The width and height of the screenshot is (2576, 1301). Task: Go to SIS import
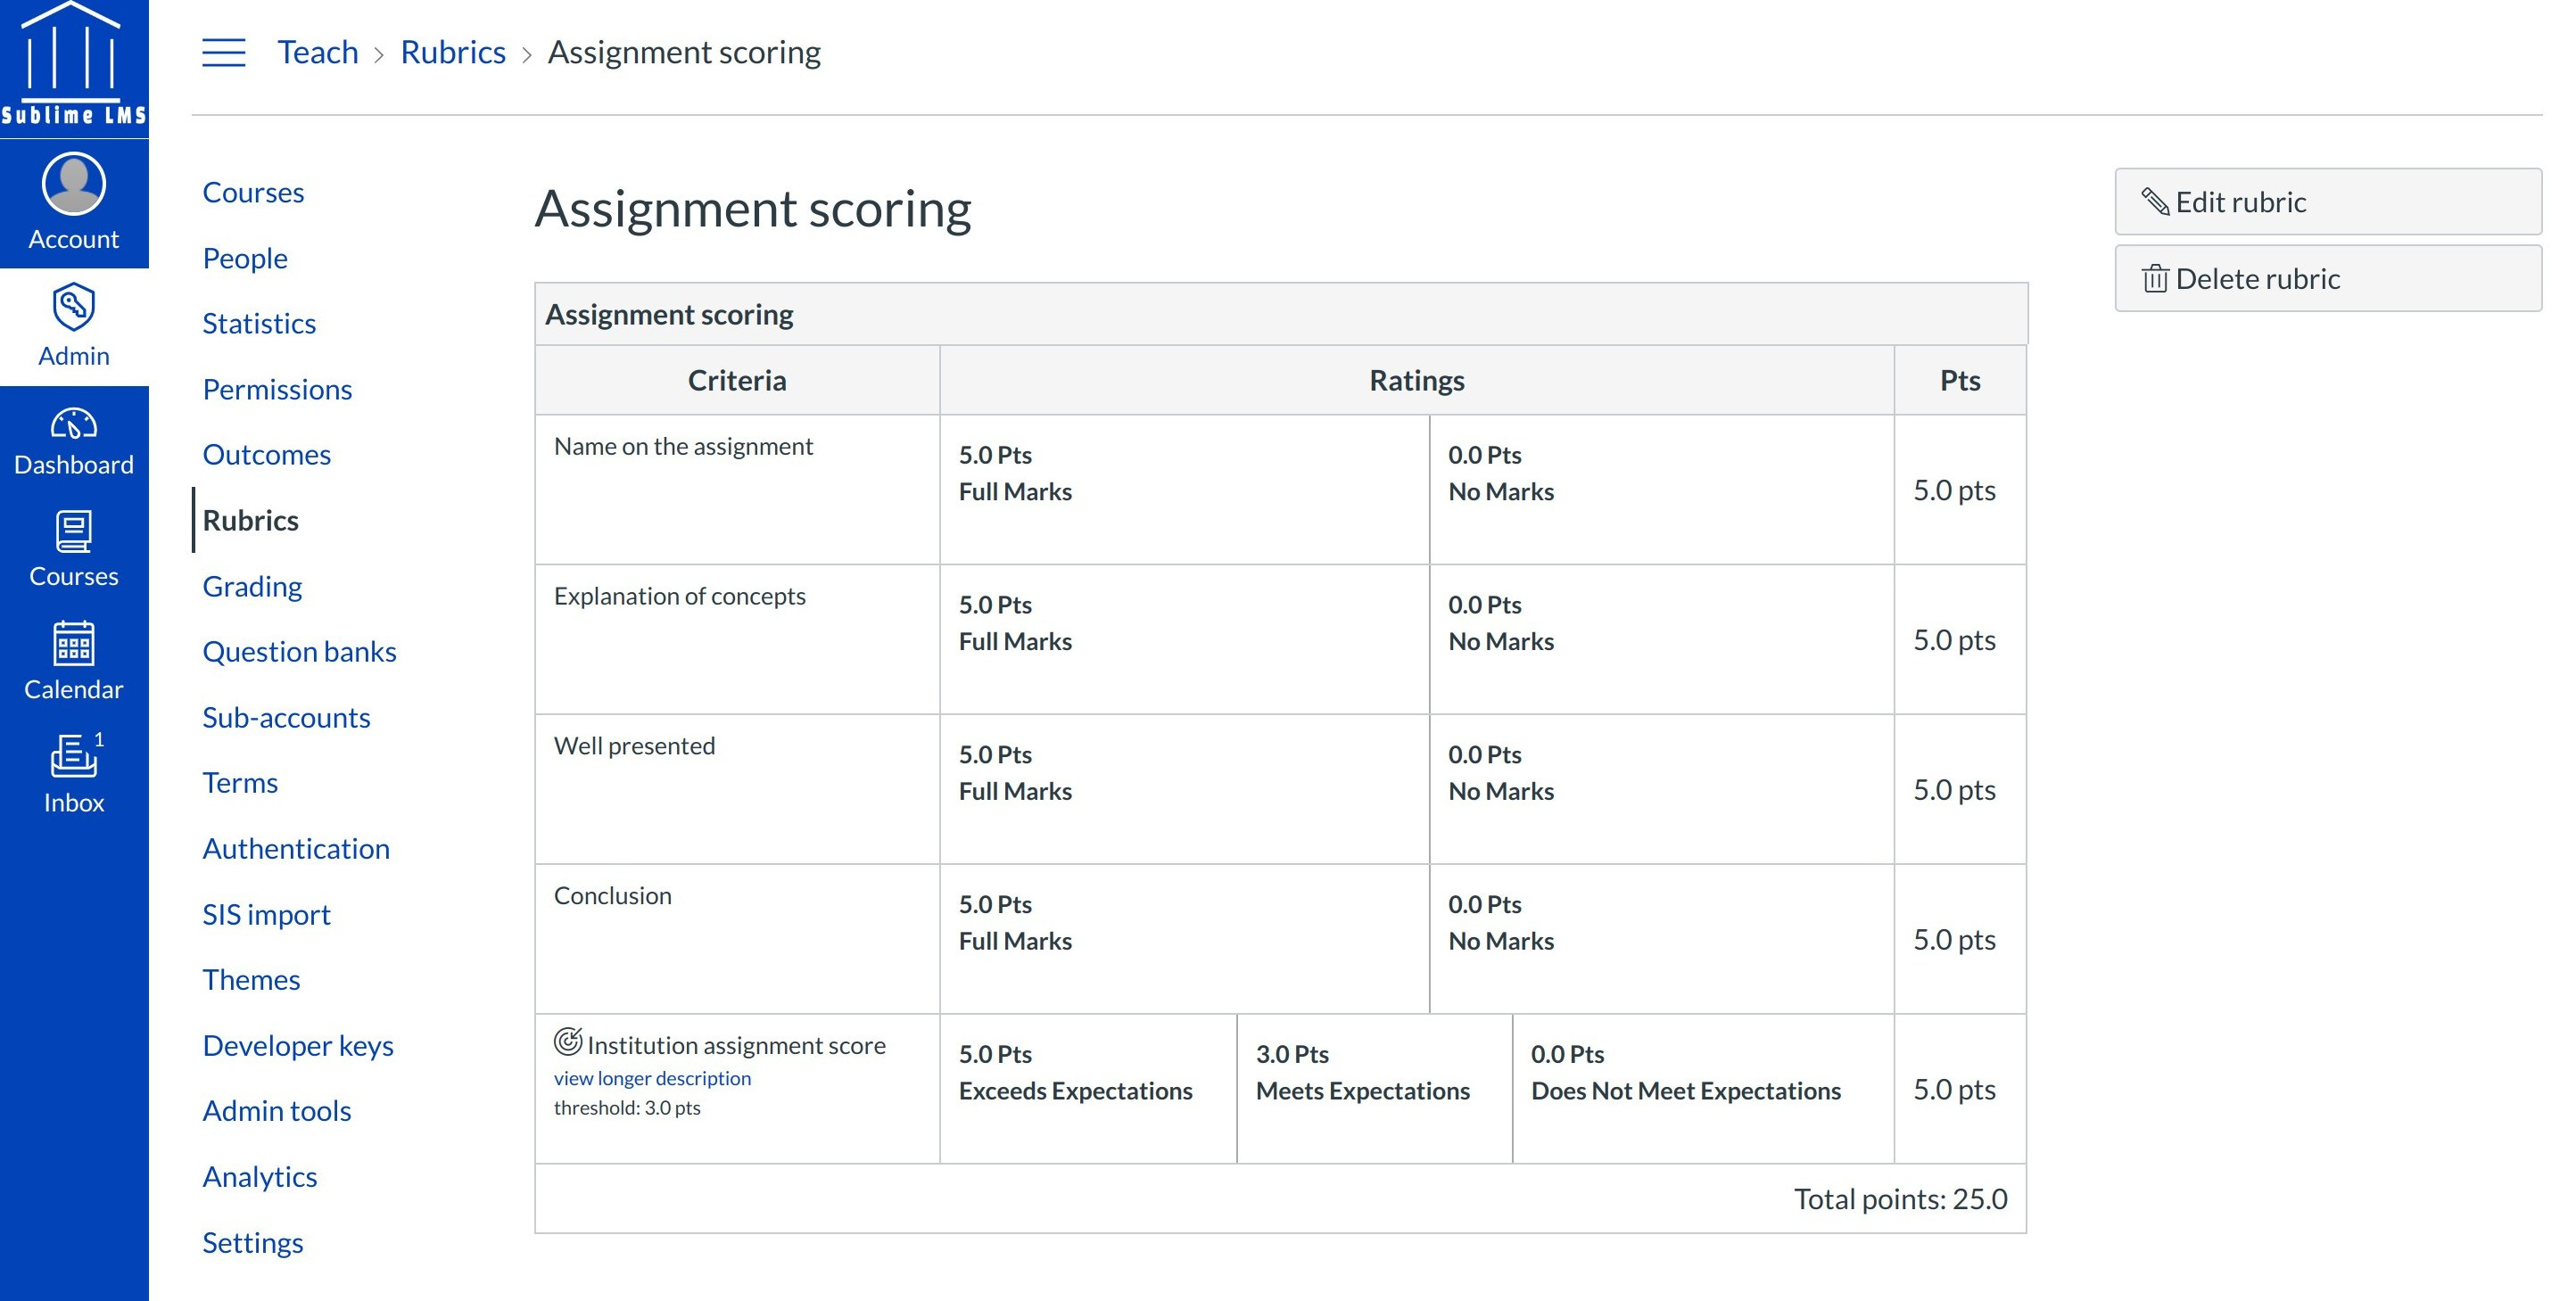tap(266, 914)
